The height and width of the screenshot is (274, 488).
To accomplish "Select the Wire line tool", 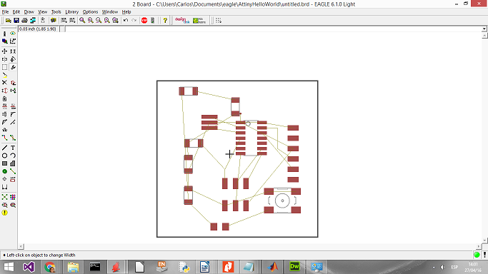I will pos(5,148).
